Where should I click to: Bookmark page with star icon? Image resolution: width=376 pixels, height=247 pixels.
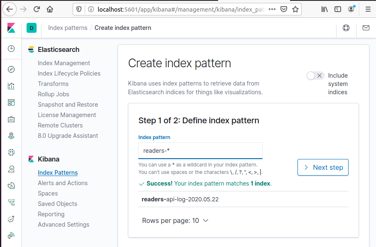point(295,9)
